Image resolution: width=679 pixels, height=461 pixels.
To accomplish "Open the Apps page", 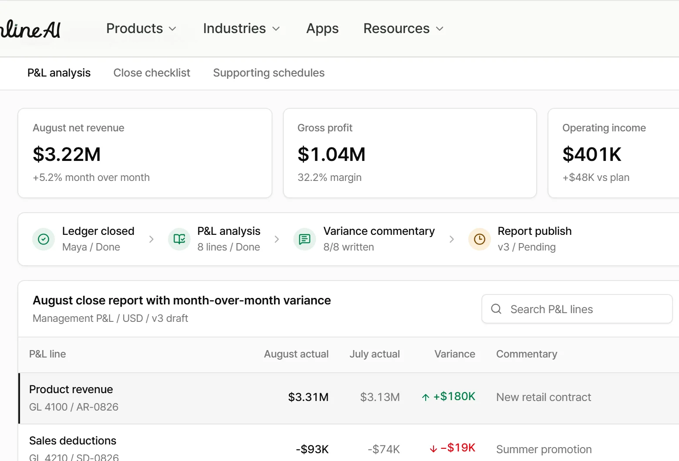I will click(x=323, y=28).
